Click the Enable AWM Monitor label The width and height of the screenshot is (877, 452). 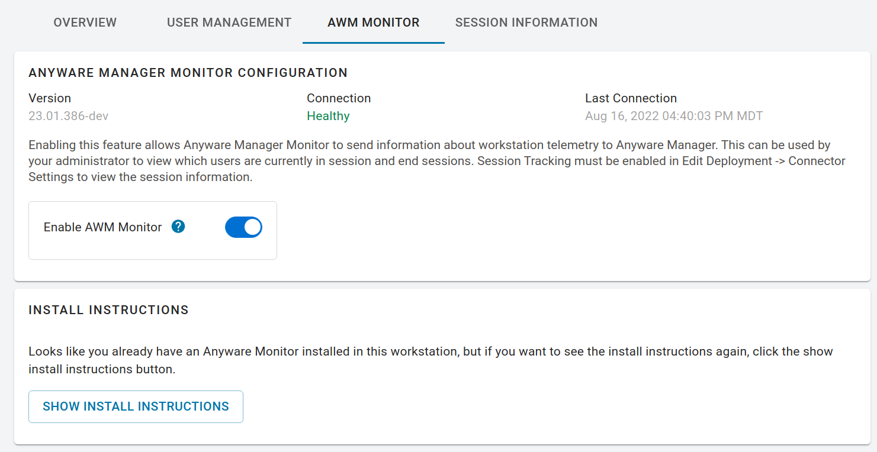coord(103,227)
